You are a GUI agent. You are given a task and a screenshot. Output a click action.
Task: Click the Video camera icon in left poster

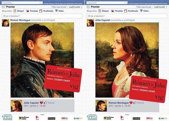pos(56,11)
